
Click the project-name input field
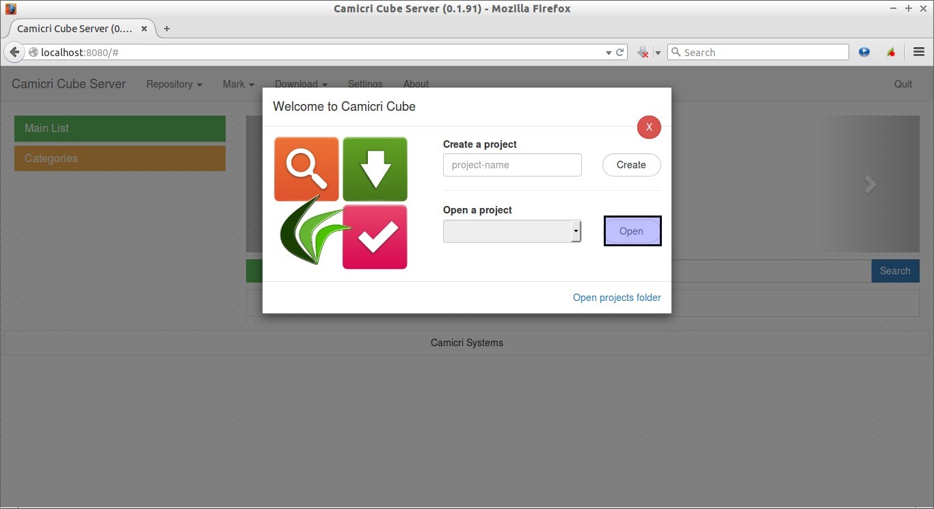[x=512, y=165]
